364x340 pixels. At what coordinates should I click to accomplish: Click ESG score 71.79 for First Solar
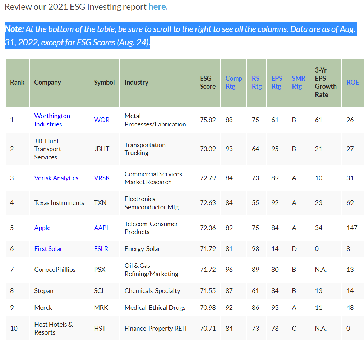[x=208, y=248]
